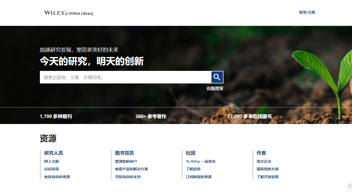Open 与 Wiley 一起发布
Image resolution: width=352 pixels, height=192 pixels.
click(200, 161)
